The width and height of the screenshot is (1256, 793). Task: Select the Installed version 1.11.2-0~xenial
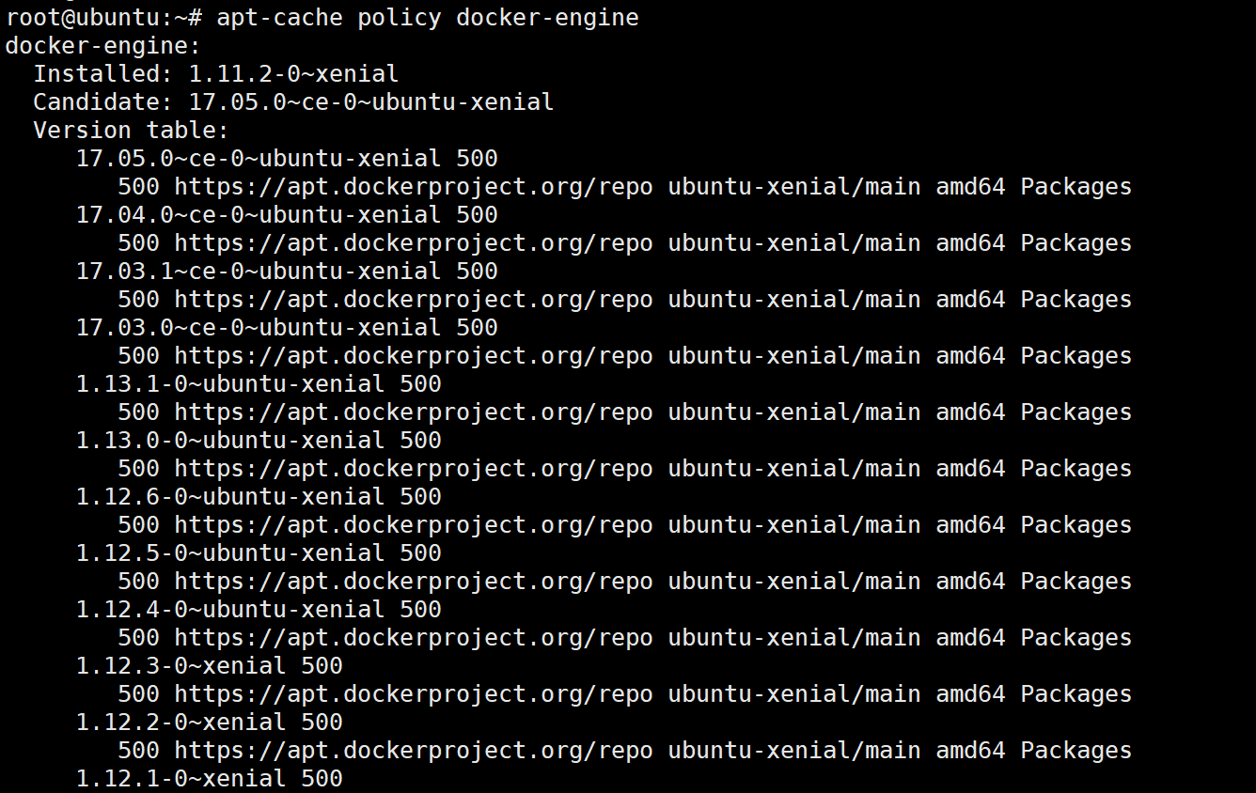point(293,74)
